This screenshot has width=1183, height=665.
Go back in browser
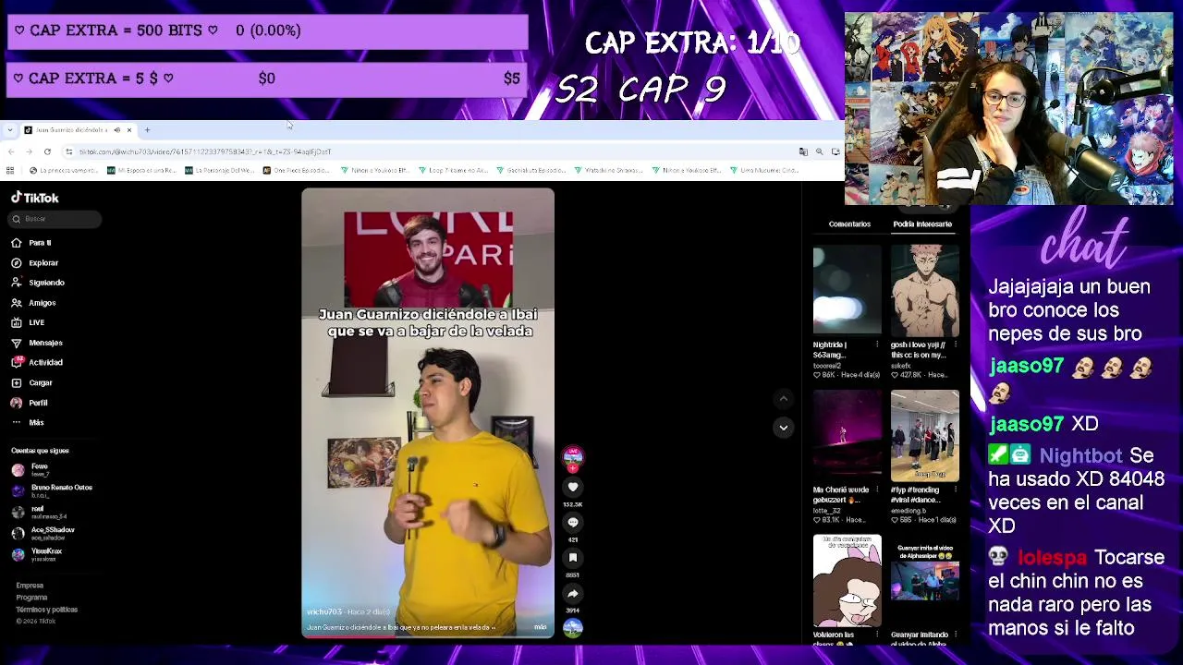pyautogui.click(x=11, y=151)
